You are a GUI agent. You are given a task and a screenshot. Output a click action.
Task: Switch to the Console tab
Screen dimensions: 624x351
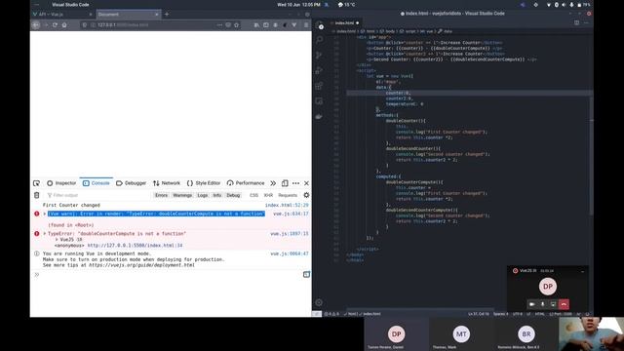point(96,183)
